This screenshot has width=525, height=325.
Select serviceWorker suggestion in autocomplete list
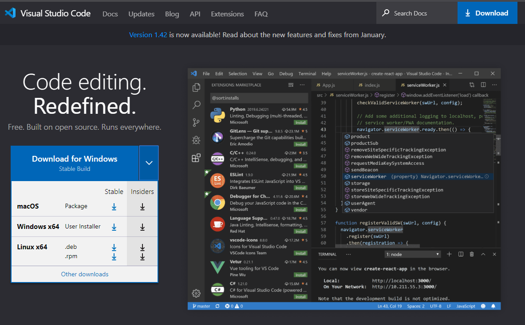[x=417, y=176]
